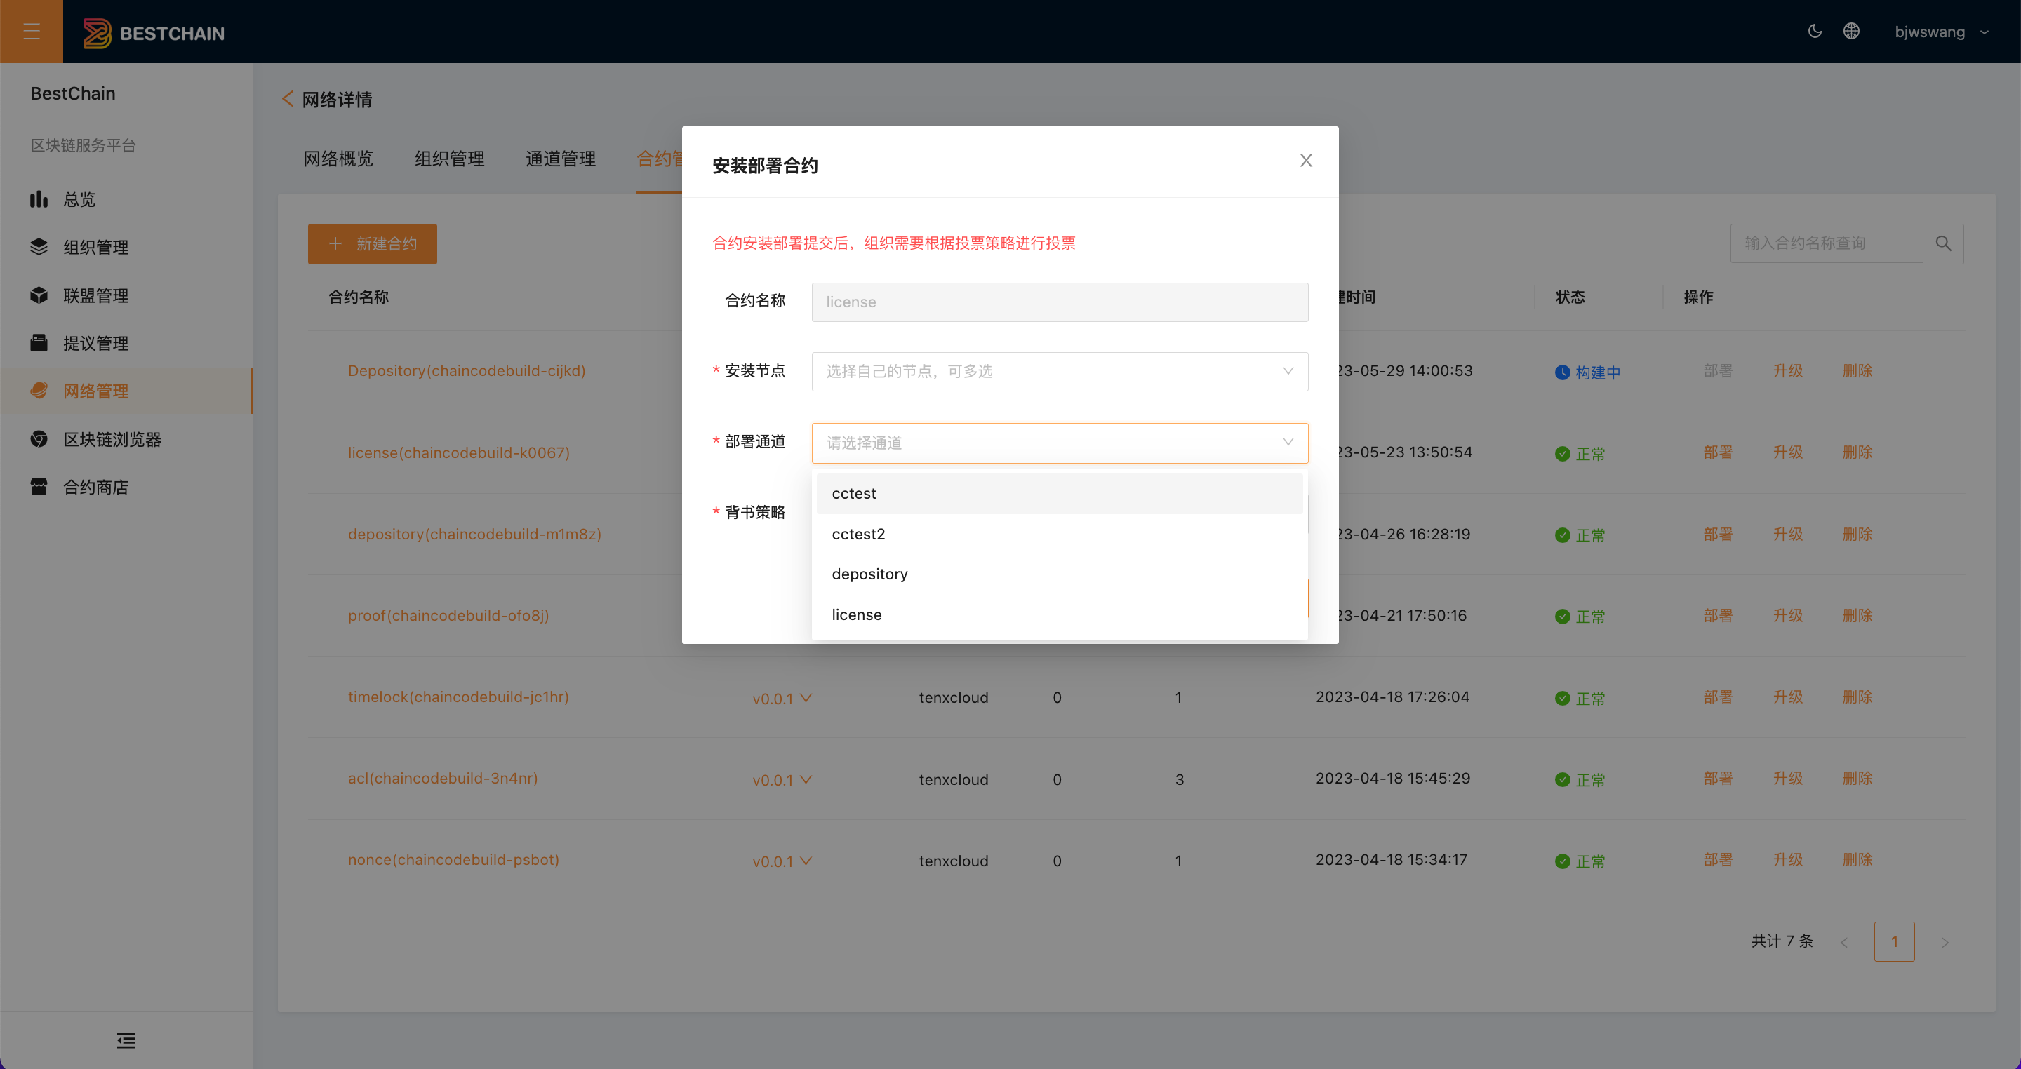Open the acl(chaincodebuild-3n4nr) contract link

(x=443, y=779)
